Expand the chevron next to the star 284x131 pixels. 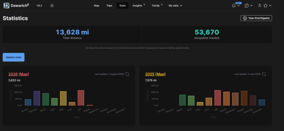pyautogui.click(x=270, y=6)
